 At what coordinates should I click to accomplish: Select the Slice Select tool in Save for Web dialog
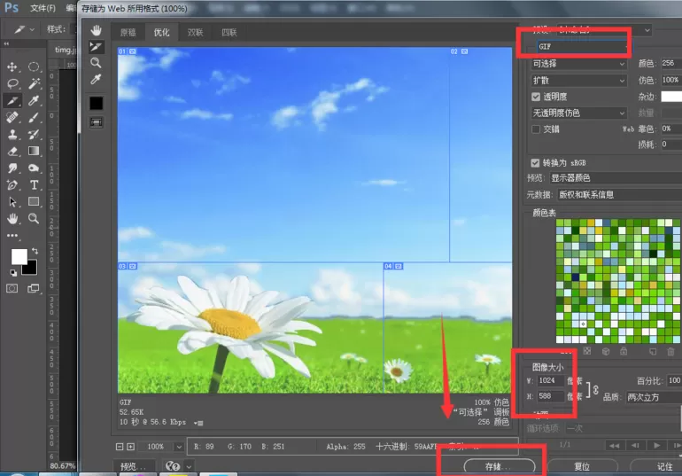click(97, 47)
